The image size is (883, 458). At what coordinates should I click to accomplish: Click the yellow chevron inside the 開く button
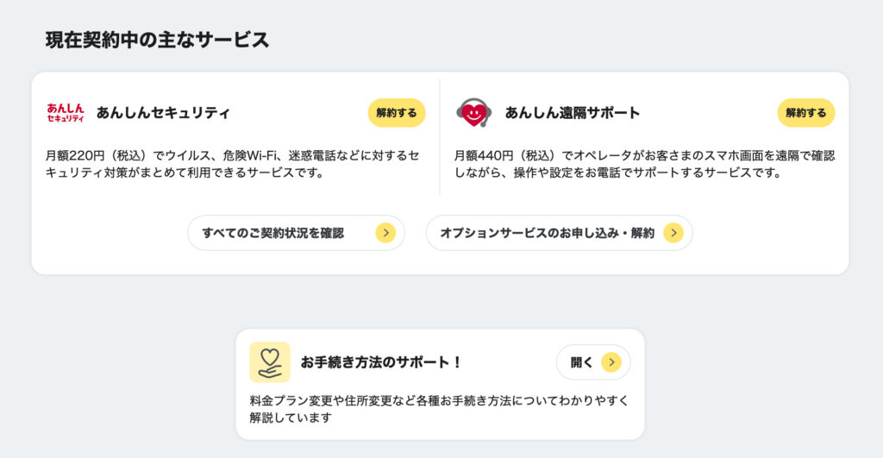611,362
